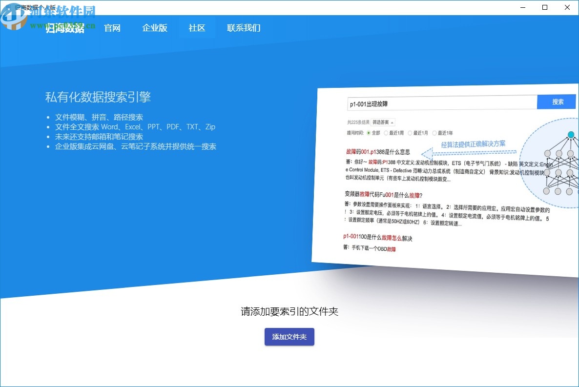Viewport: 579px width, 387px height.
Task: Open 联系我们 from the navigation bar
Action: [243, 28]
